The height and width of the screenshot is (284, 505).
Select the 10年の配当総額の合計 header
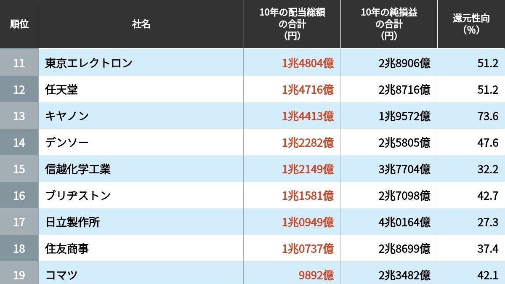point(292,24)
